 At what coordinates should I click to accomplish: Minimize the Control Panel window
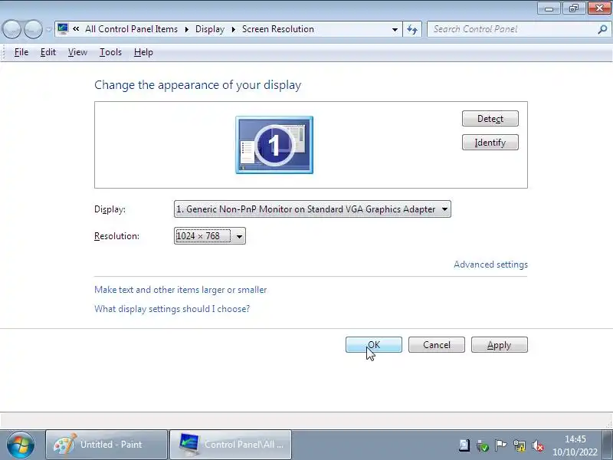click(x=549, y=8)
